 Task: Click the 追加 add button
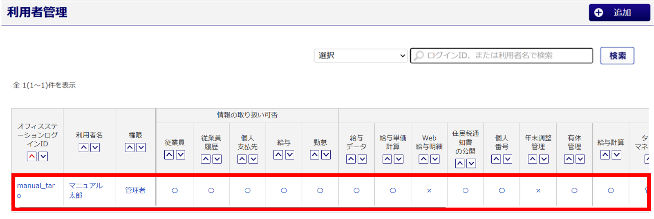[x=619, y=13]
